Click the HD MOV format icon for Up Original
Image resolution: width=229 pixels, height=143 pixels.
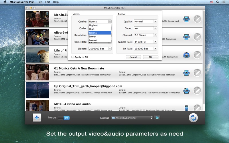pos(186,91)
